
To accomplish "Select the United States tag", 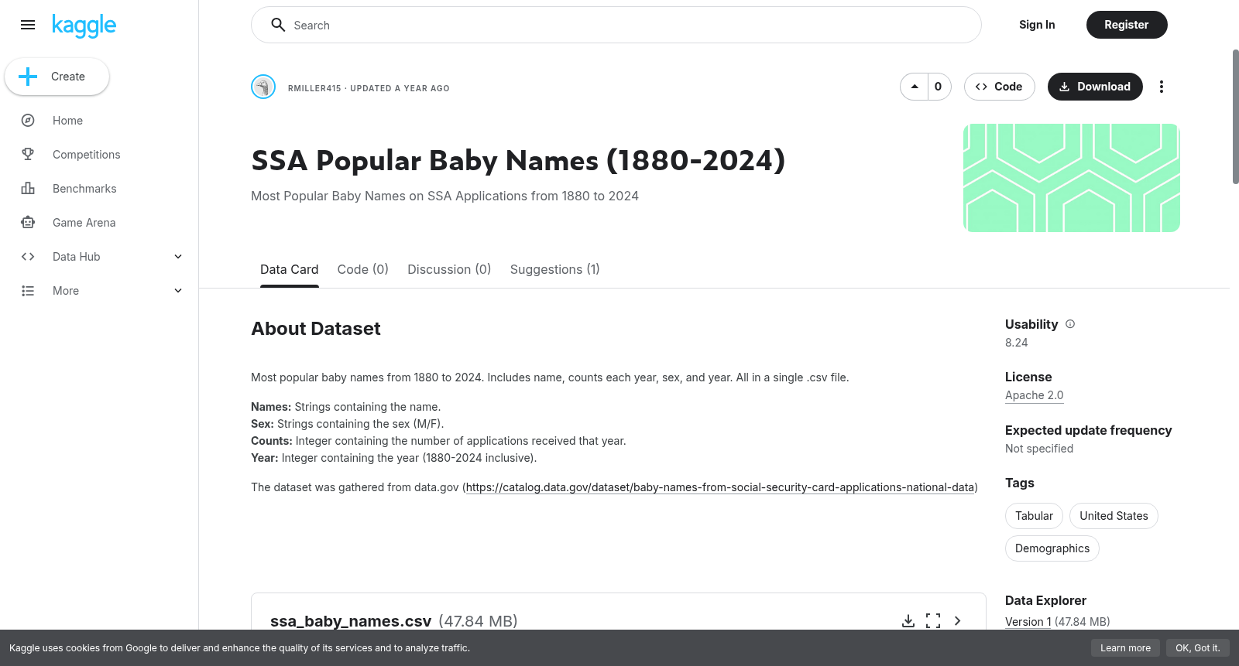I will point(1114,516).
